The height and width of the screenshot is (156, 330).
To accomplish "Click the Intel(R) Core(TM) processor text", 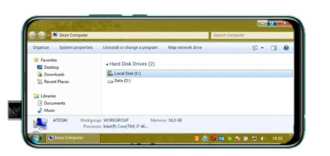I will (x=126, y=127).
